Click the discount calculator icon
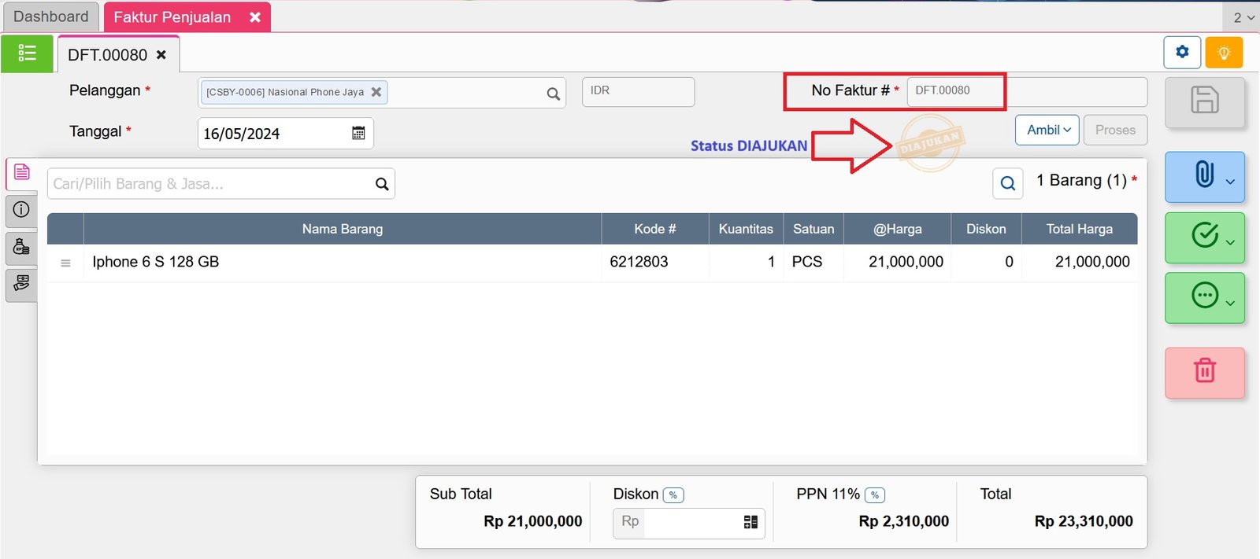The height and width of the screenshot is (559, 1260). pos(750,522)
